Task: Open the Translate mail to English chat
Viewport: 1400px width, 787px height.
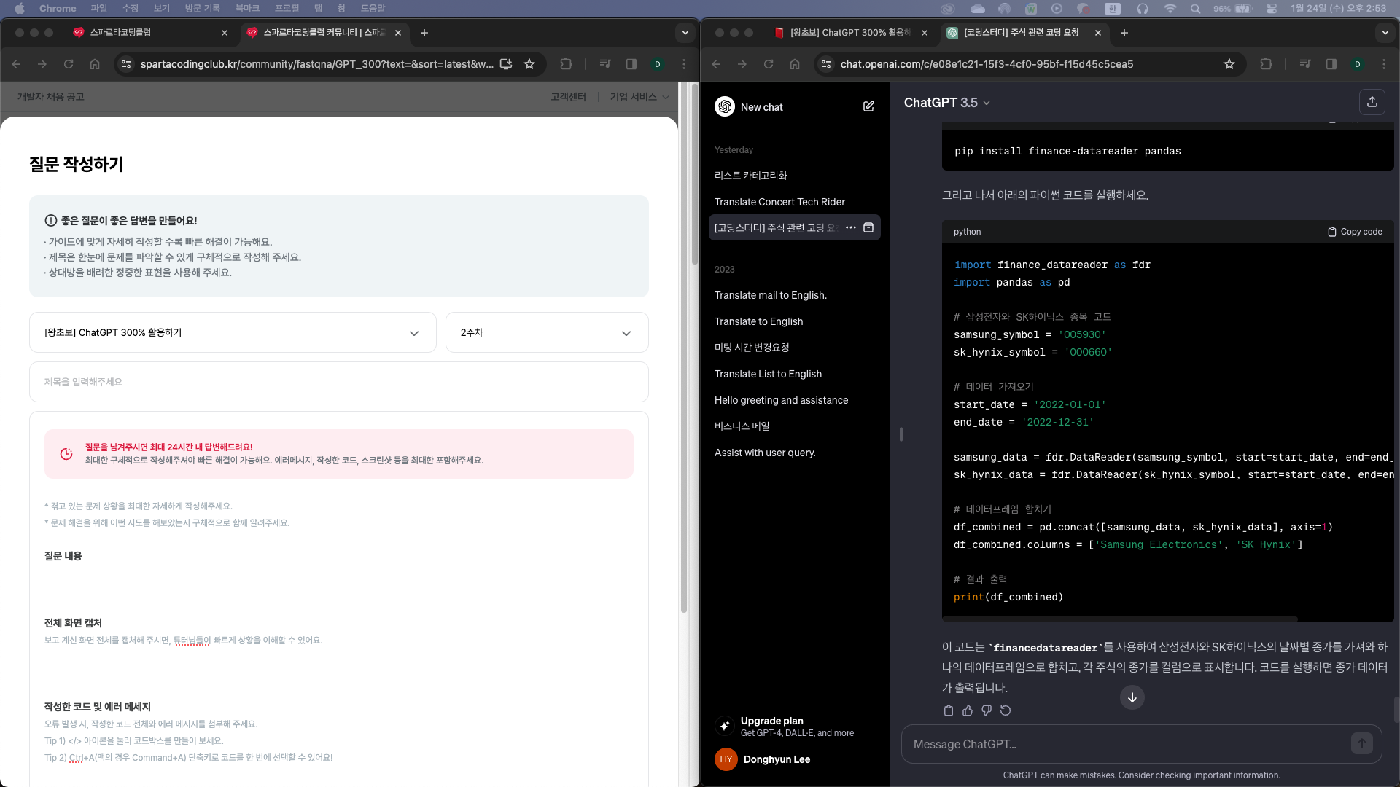Action: click(x=795, y=295)
